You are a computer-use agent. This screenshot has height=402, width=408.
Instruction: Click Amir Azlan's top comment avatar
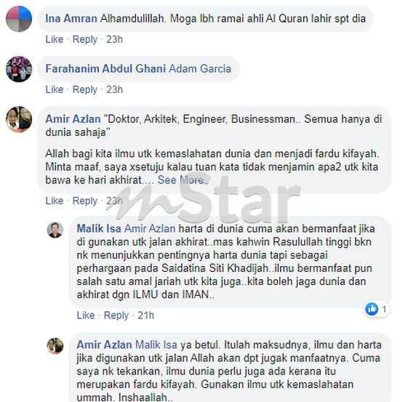coord(19,119)
